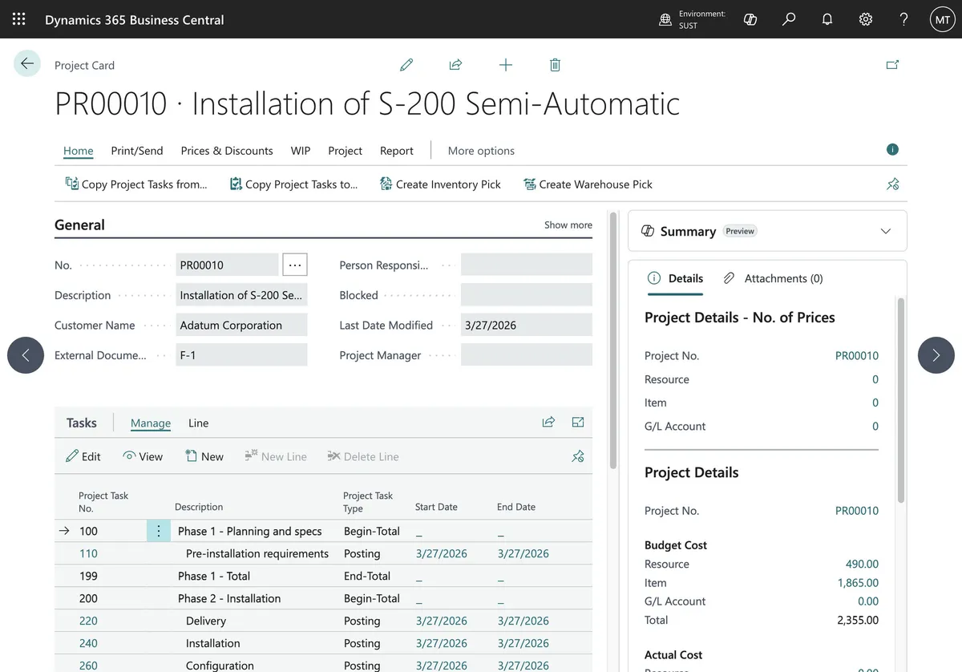Open the app launcher waffle menu
Image resolution: width=962 pixels, height=672 pixels.
tap(18, 19)
